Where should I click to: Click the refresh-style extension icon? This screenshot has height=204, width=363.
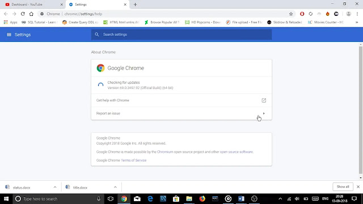coord(310,14)
